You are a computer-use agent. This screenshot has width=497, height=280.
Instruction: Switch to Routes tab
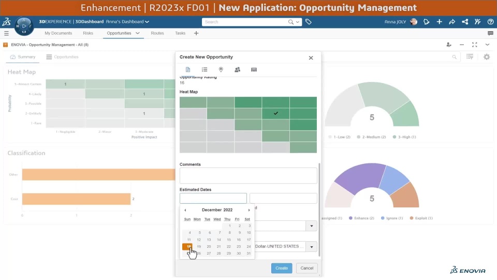157,33
